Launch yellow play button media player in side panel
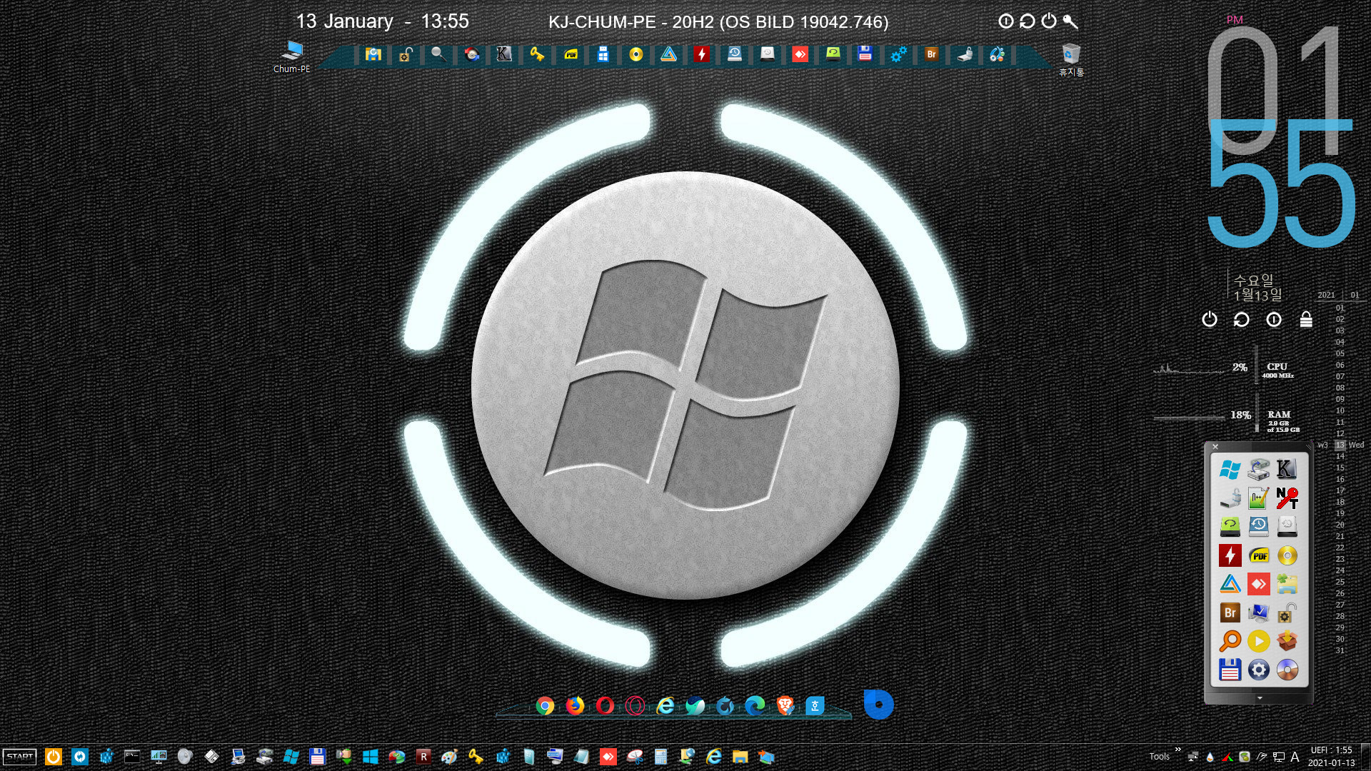Viewport: 1371px width, 771px height. click(1258, 641)
